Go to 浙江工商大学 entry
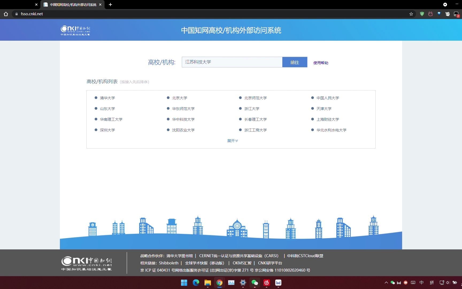This screenshot has width=462, height=289. [256, 130]
